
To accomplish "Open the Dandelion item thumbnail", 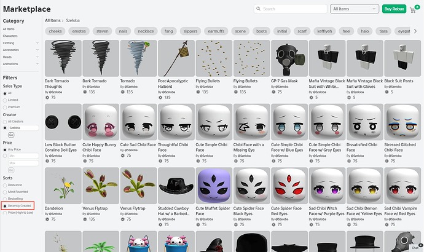I will pyautogui.click(x=63, y=186).
